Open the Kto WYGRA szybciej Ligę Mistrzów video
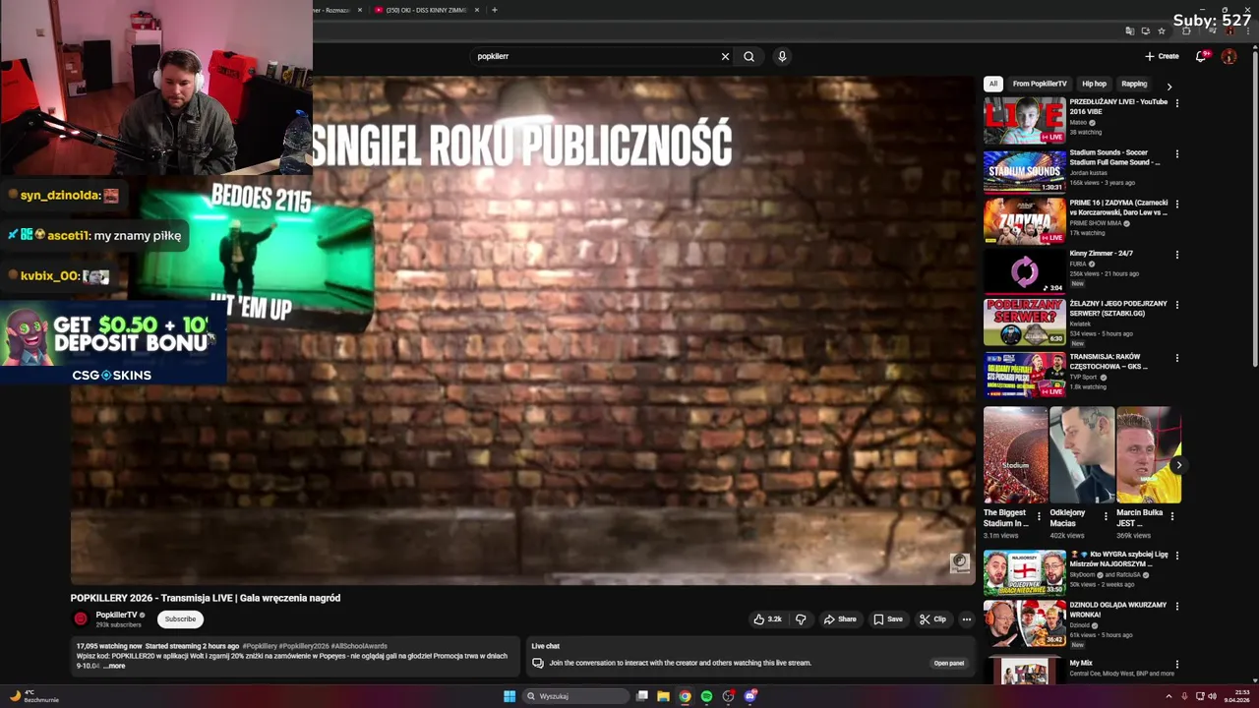This screenshot has height=708, width=1259. (x=1025, y=572)
